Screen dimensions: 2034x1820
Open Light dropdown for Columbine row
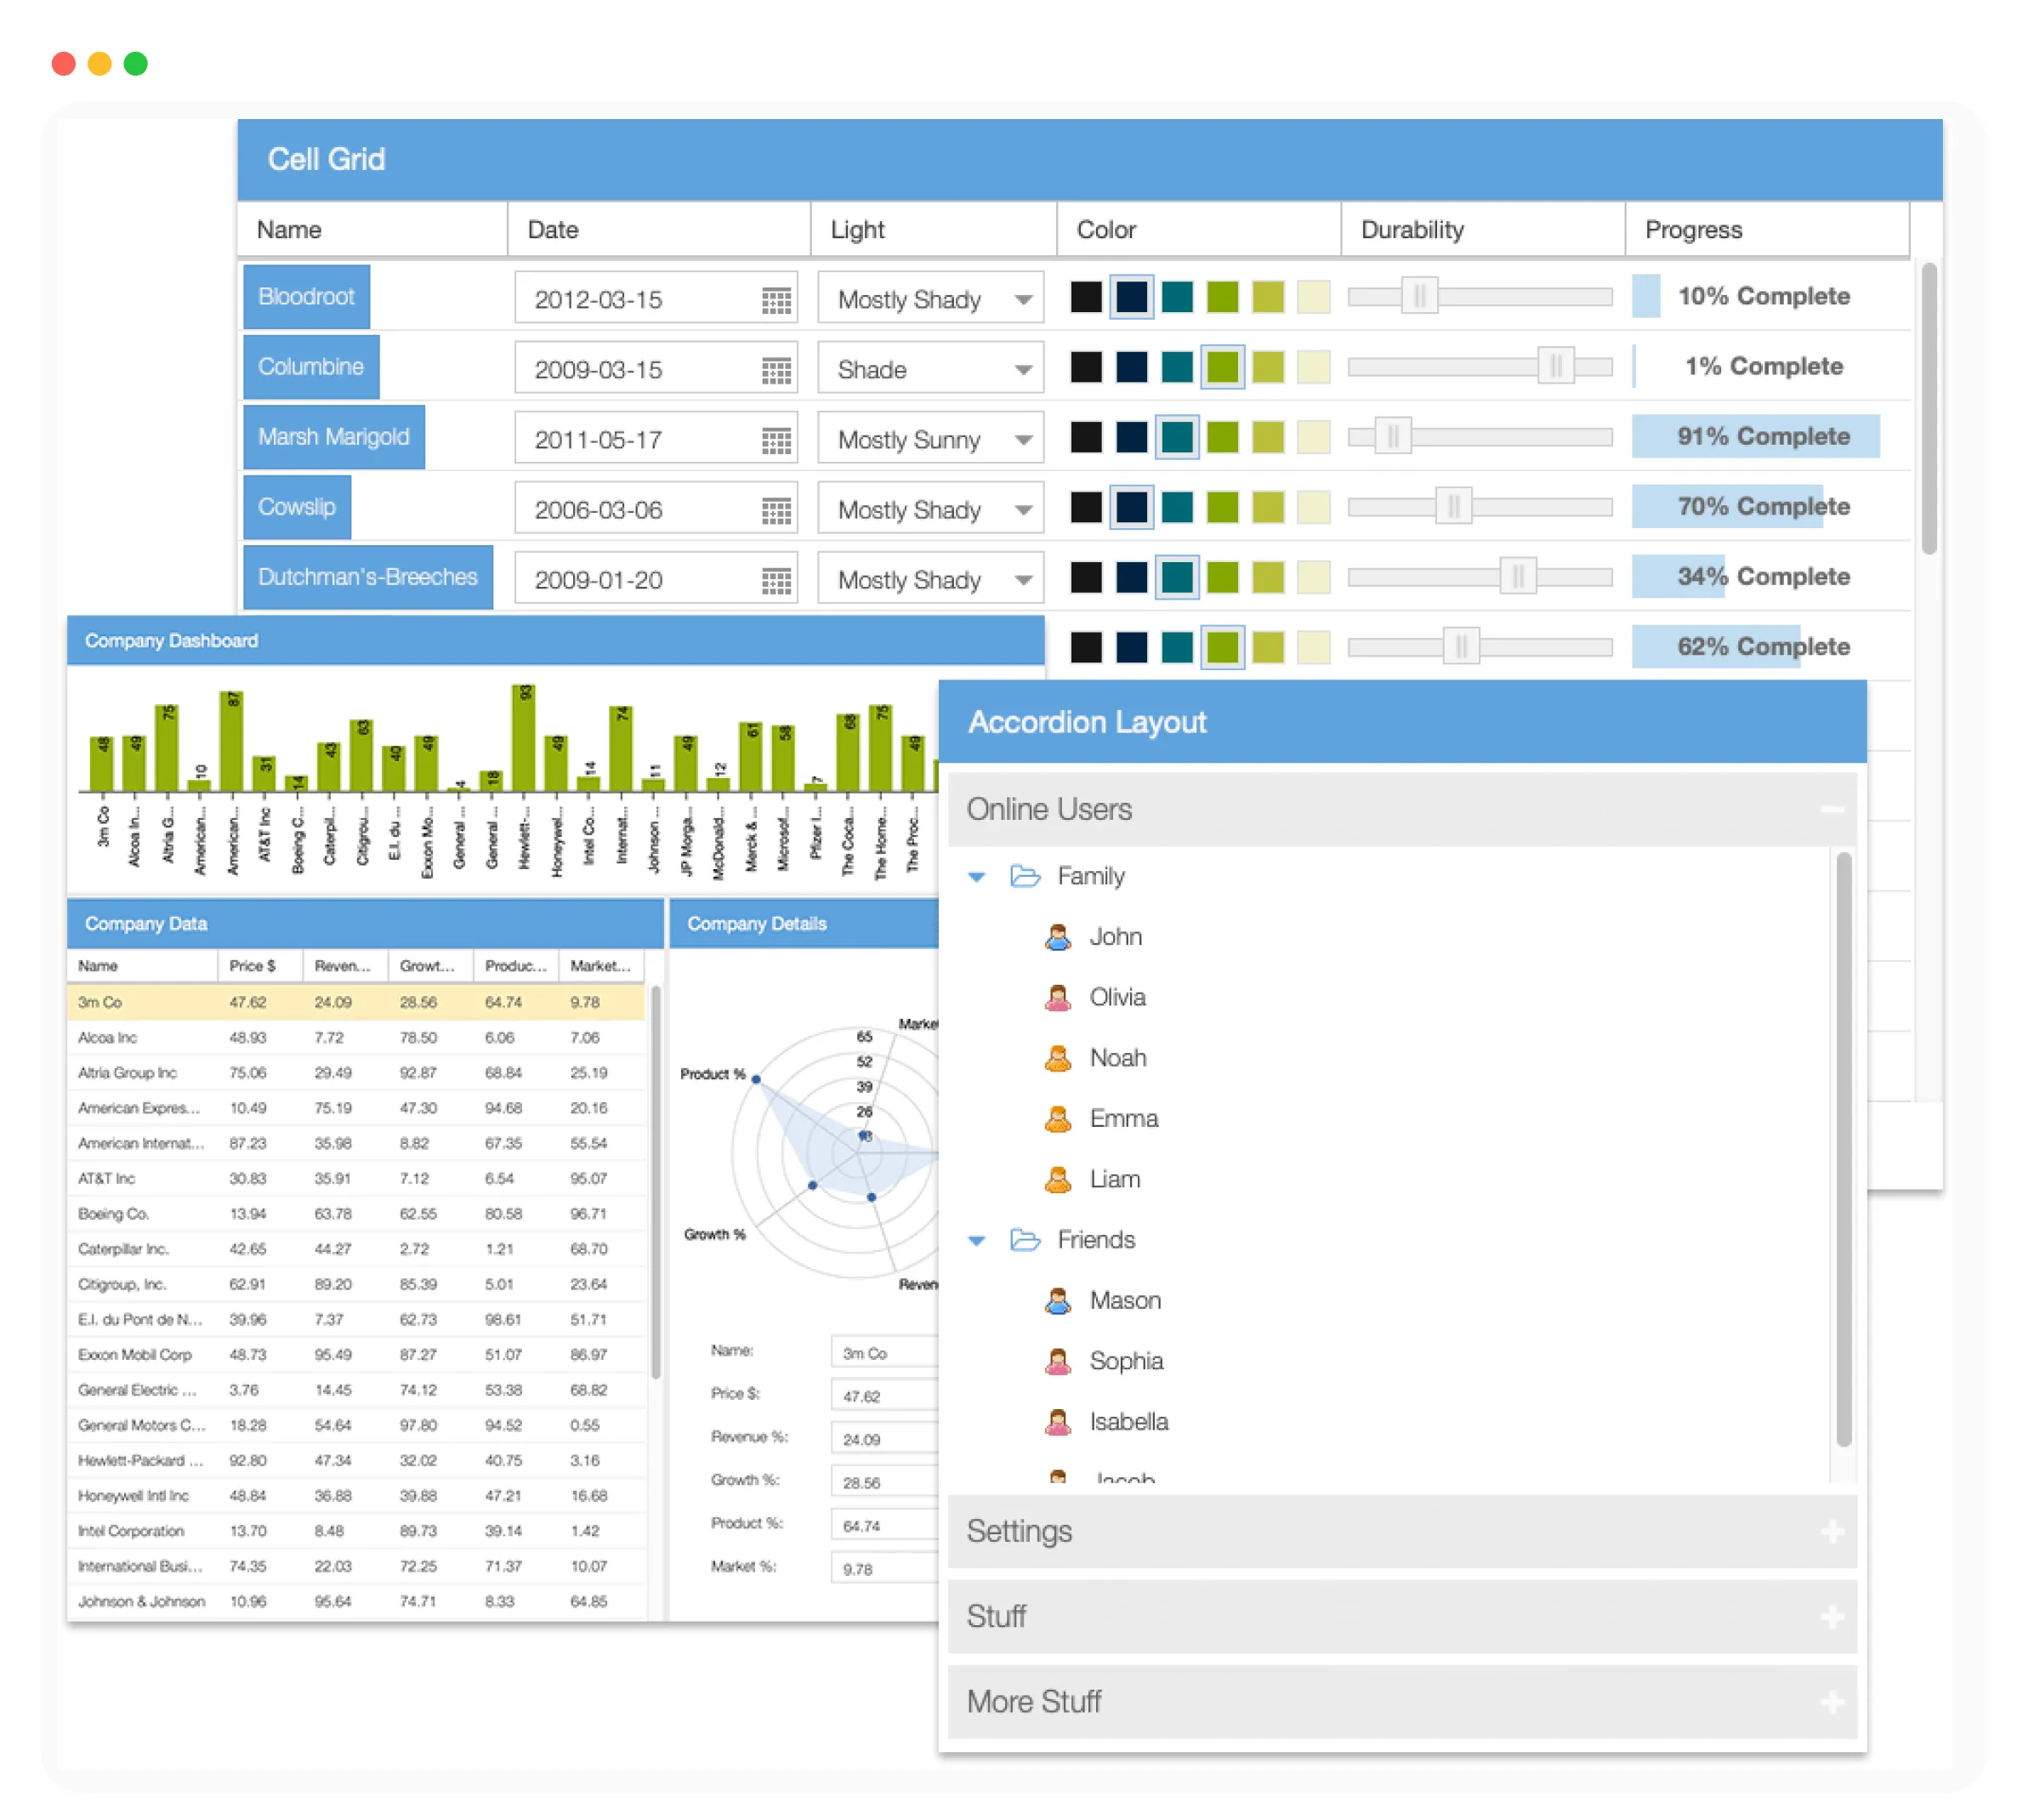click(x=1022, y=370)
